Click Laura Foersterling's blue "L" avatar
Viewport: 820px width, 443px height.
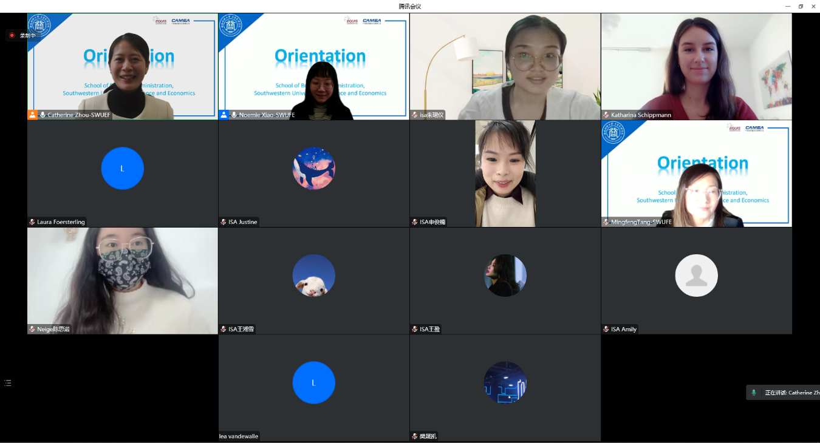(122, 168)
